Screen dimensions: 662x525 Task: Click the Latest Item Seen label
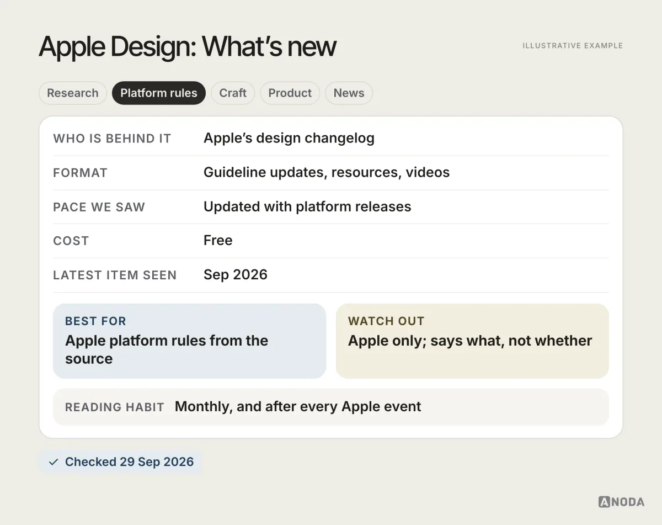115,275
